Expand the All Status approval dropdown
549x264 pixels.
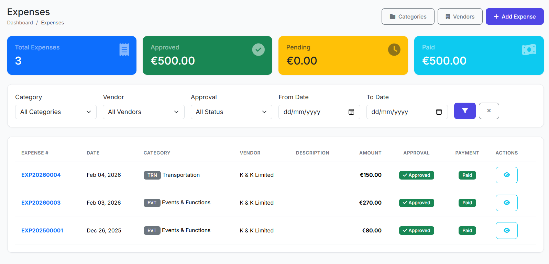coord(231,112)
